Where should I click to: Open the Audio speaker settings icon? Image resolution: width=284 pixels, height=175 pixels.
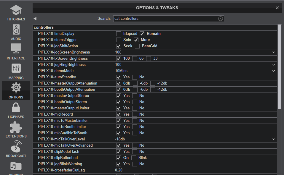pos(16,30)
